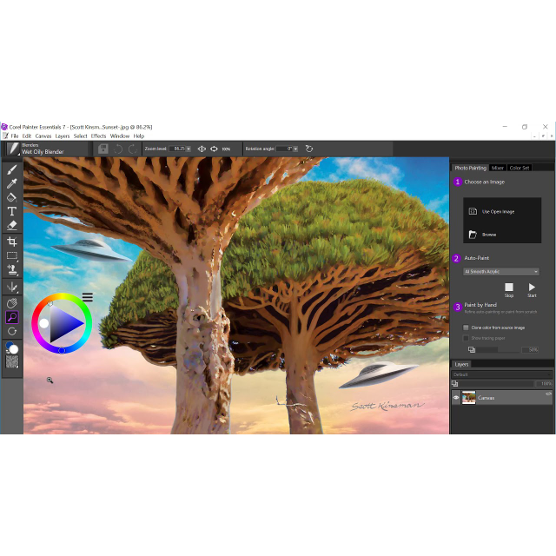Viewport: 556px width, 556px height.
Task: Select the Rotate Page tool
Action: tap(11, 331)
